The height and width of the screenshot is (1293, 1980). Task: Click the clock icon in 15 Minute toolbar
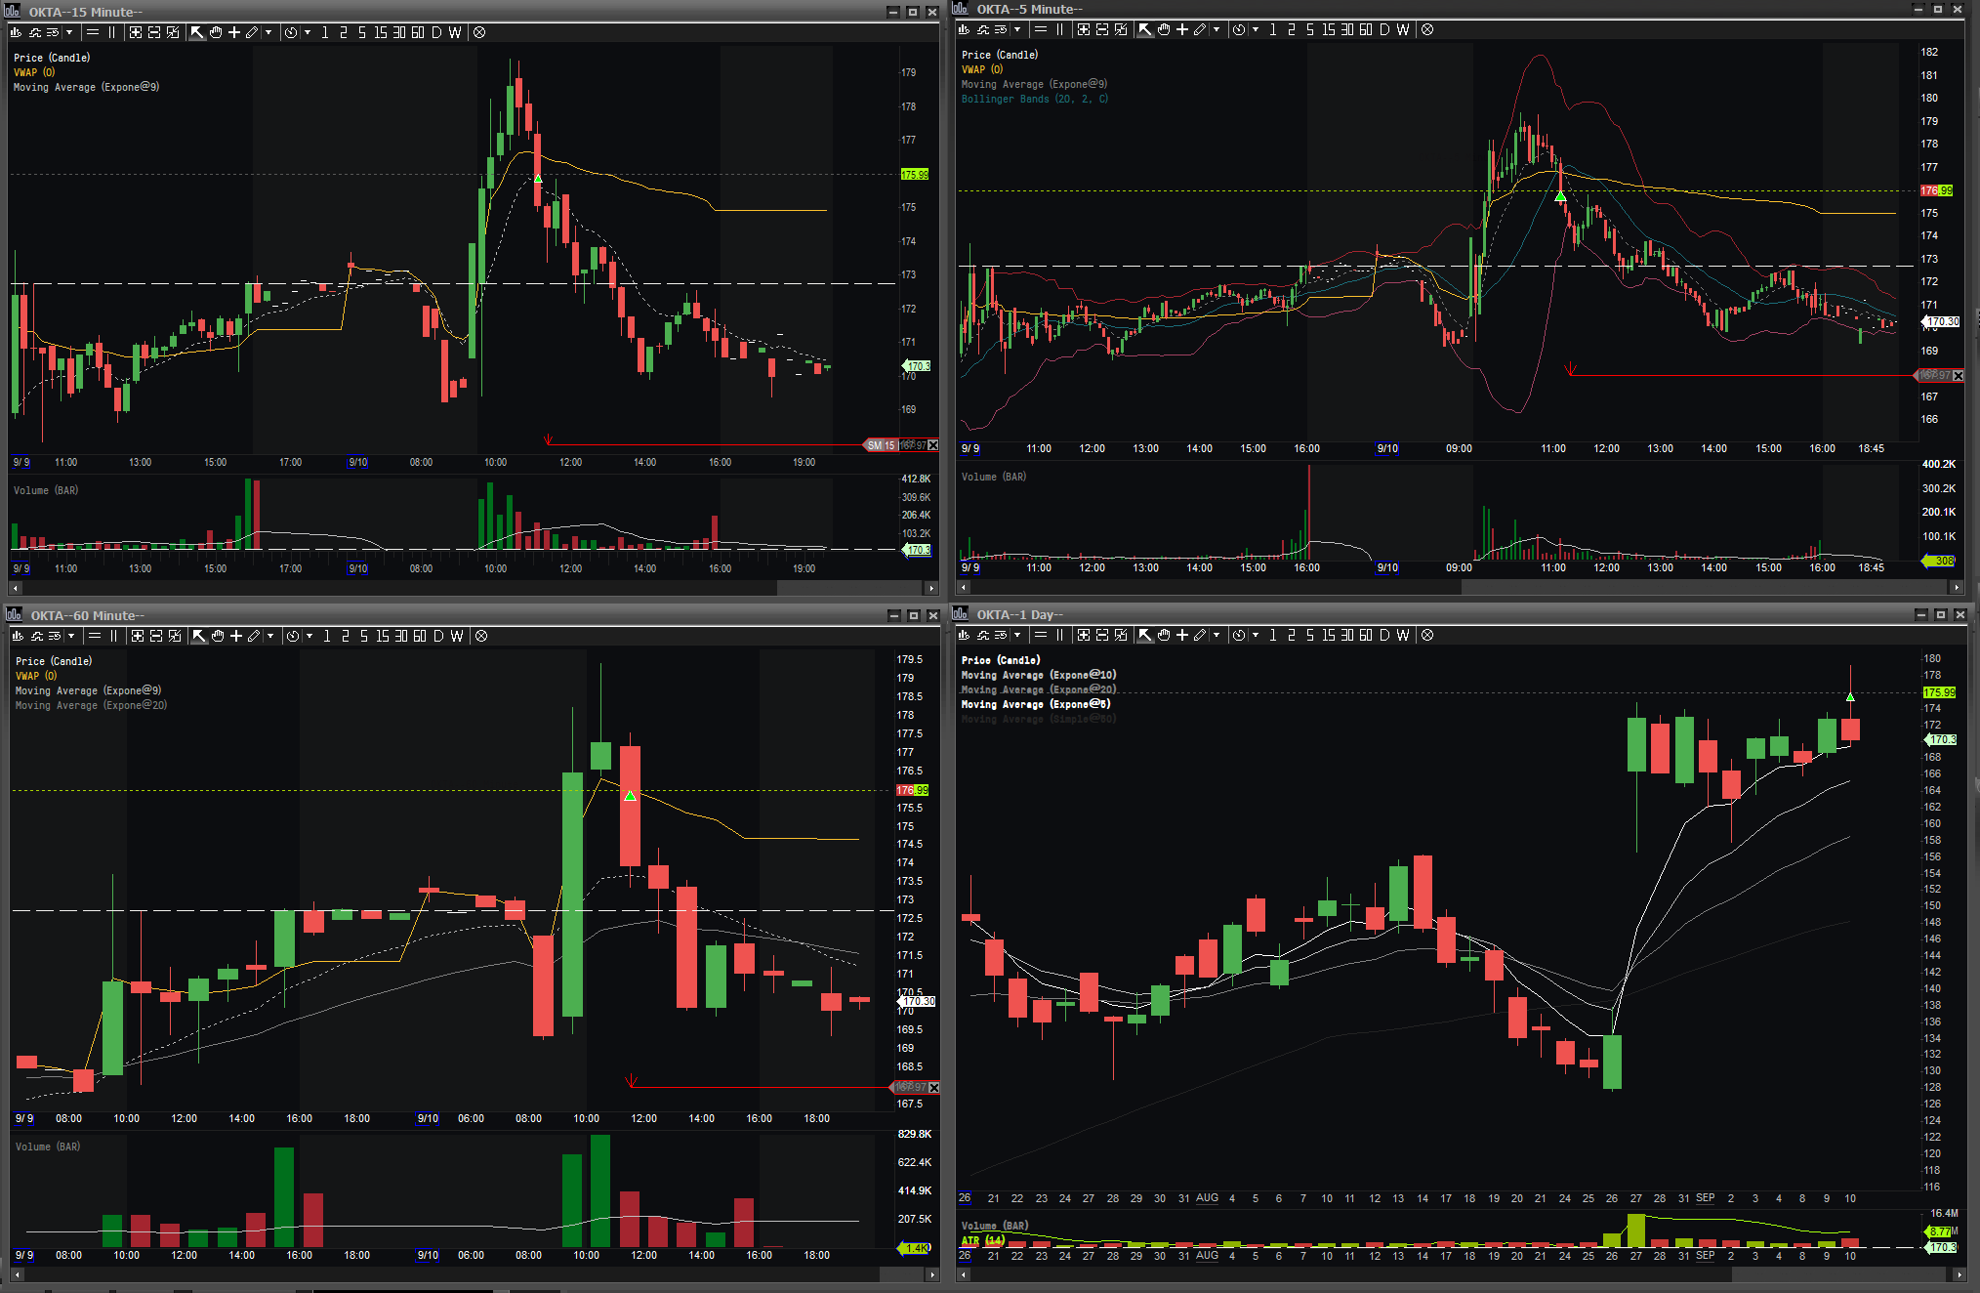(x=291, y=32)
